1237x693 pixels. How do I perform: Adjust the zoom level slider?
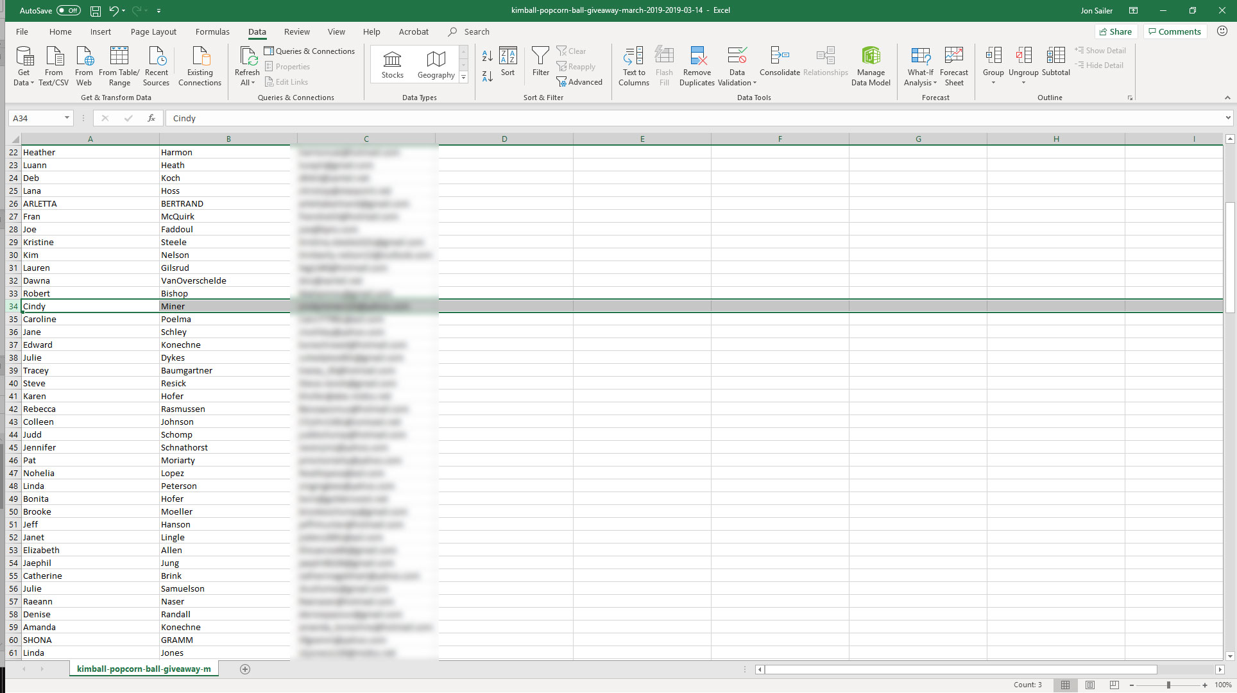[x=1168, y=685]
